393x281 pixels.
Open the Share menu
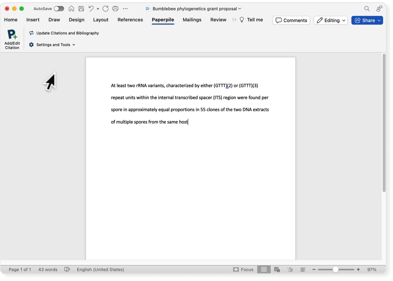click(367, 20)
